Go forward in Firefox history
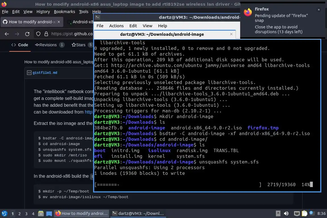The height and width of the screenshot is (218, 327). [17, 34]
